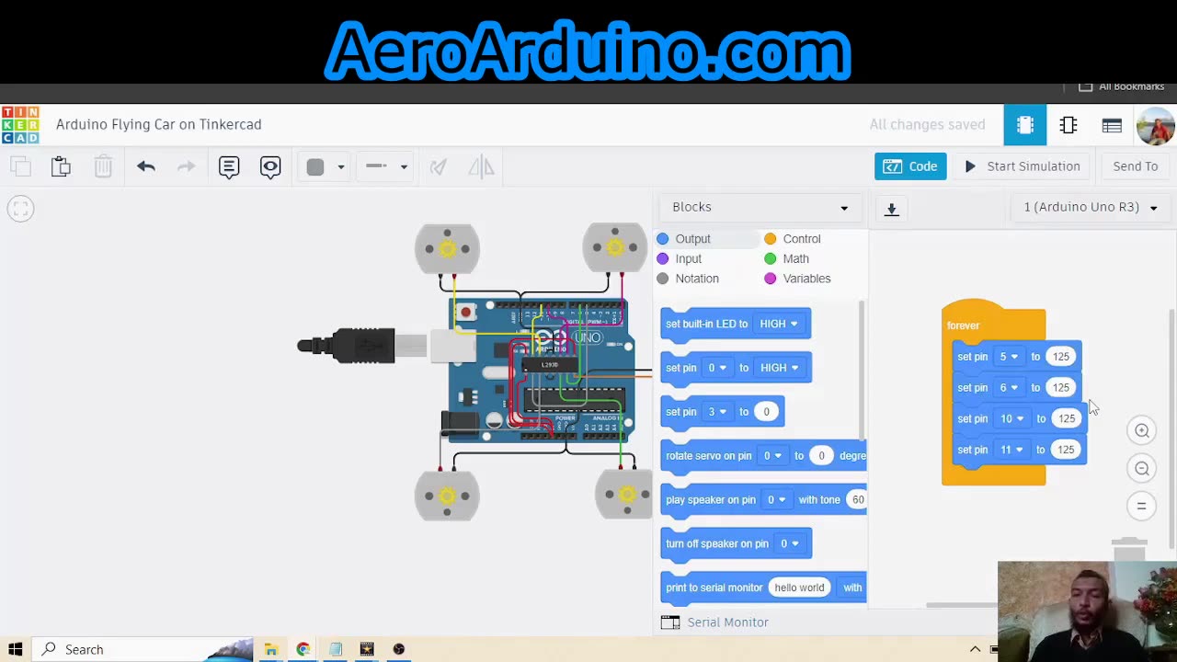Switch to schematic view icon

(1068, 125)
